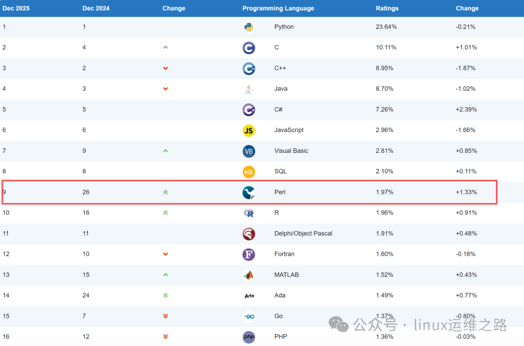Viewport: 524px width, 346px height.
Task: Click the C# language logo icon
Action: click(249, 110)
